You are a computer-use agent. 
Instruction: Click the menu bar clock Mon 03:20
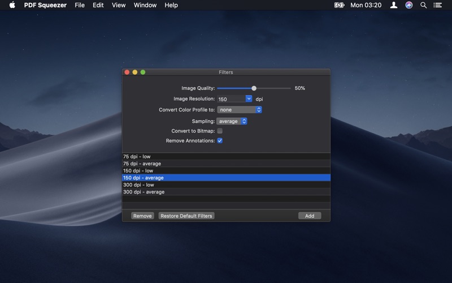[x=366, y=5]
